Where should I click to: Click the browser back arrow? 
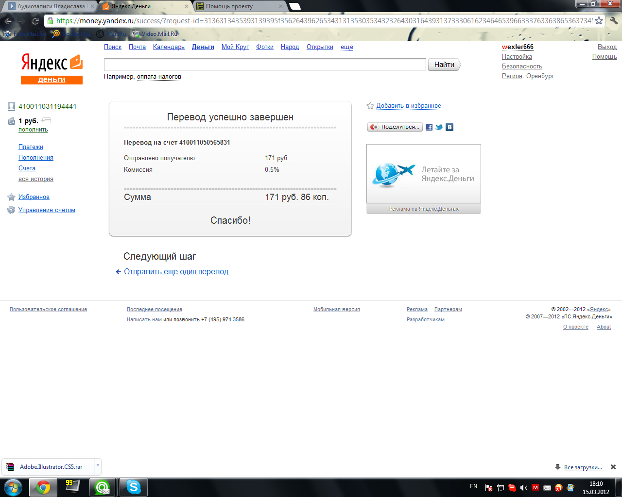[8, 21]
